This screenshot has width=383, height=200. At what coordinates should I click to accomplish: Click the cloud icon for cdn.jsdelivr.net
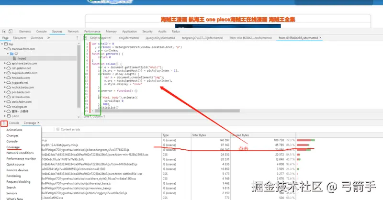tap(9, 68)
